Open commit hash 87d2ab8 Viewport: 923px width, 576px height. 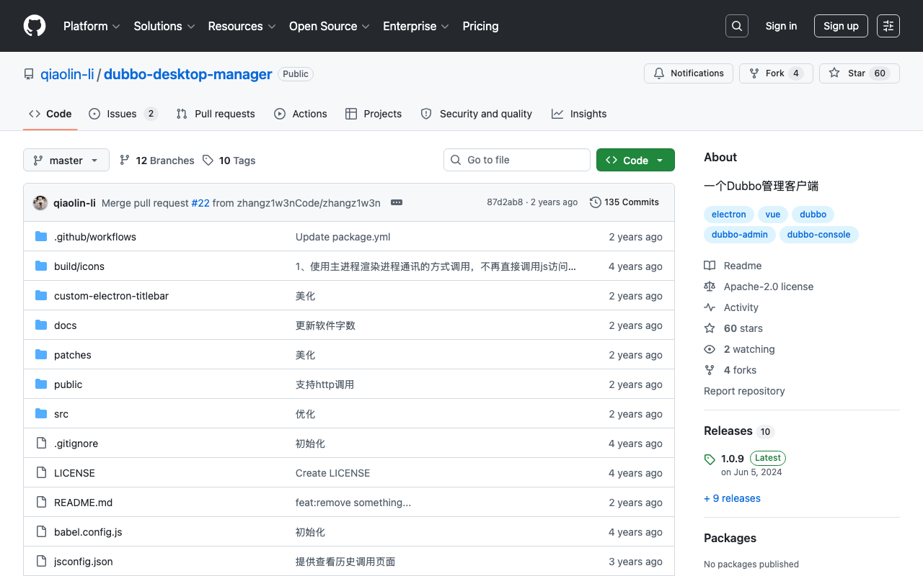click(x=505, y=202)
